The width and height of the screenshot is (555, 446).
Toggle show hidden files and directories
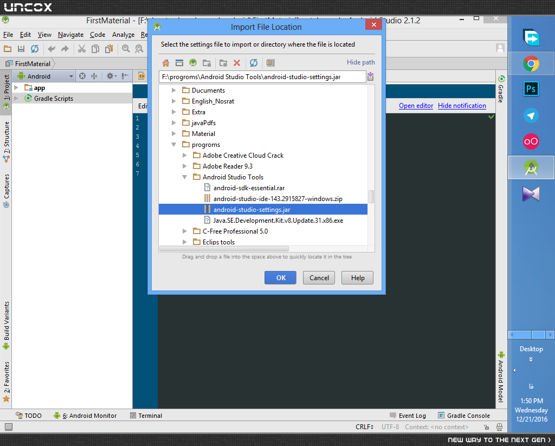271,63
